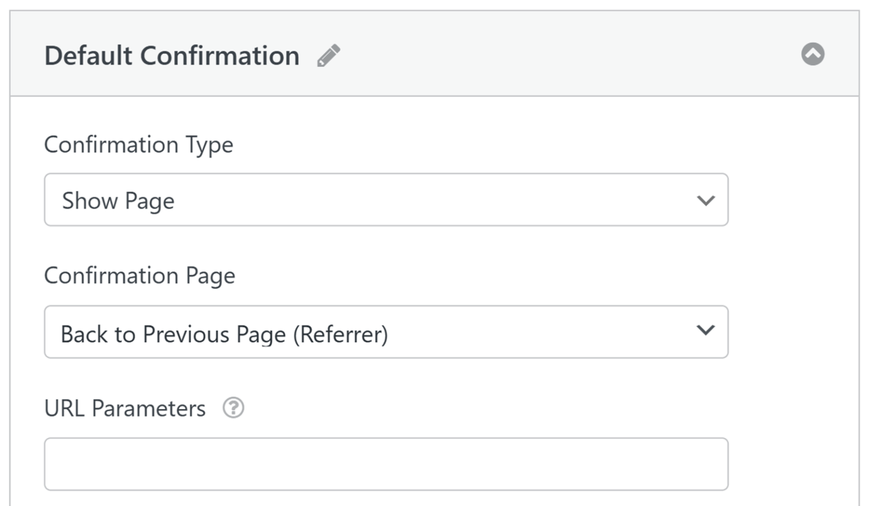Click the chevron on the Confirmation Page selector
Screen dimensions: 869x506
pos(705,331)
